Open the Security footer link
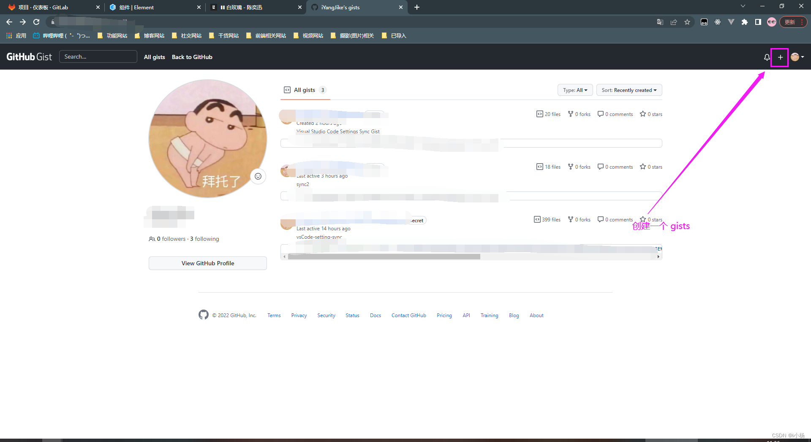 pos(326,315)
